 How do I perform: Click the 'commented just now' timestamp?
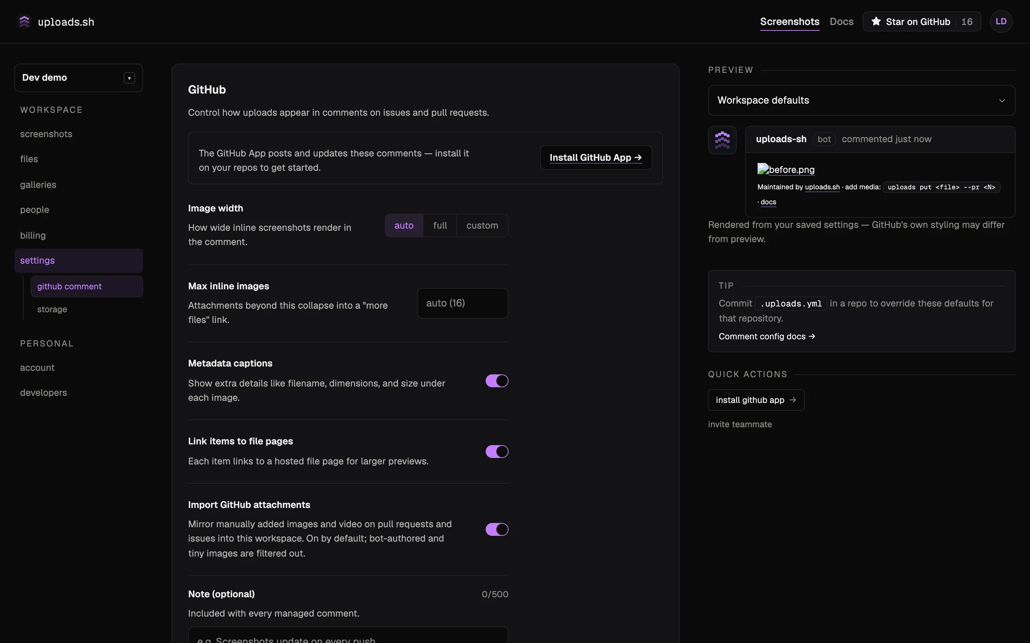point(887,139)
